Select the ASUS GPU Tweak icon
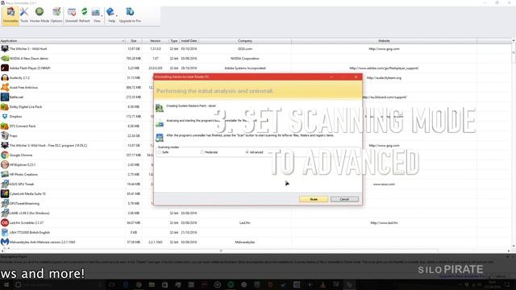Image resolution: width=516 pixels, height=290 pixels. [x=5, y=184]
